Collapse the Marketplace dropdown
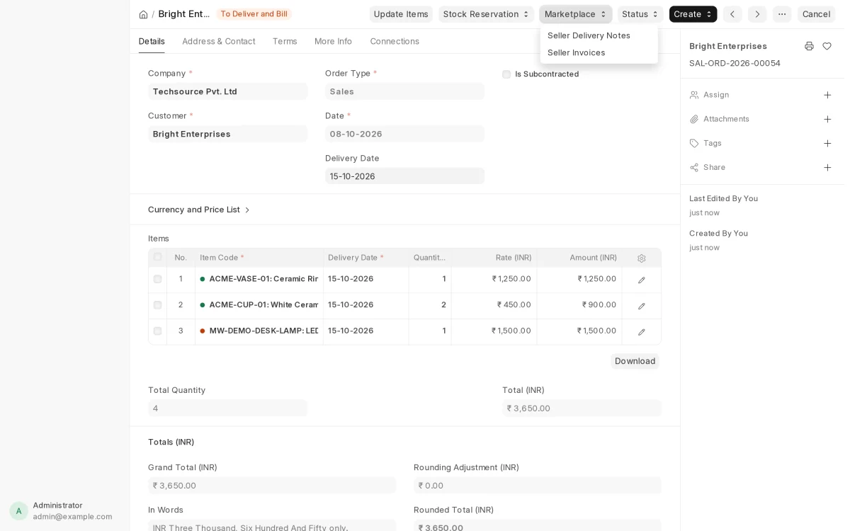The width and height of the screenshot is (850, 531). click(576, 14)
